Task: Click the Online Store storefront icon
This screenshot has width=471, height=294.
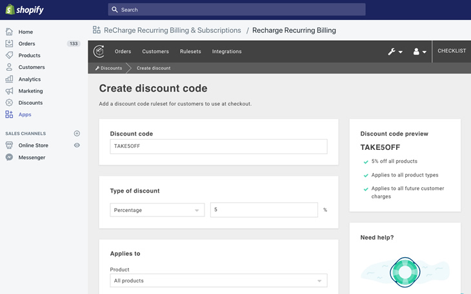Action: tap(9, 145)
